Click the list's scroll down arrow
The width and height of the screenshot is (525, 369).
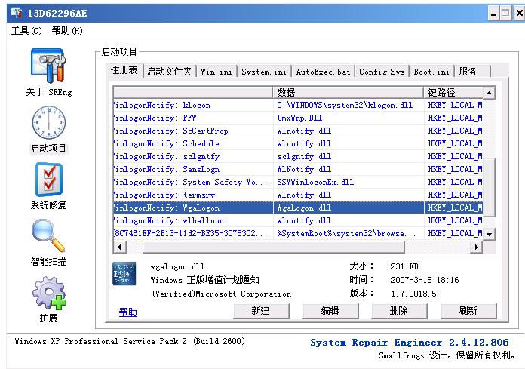(490, 234)
